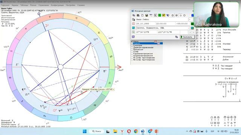Click the person icon beside name field
241x135 pixels.
[x=133, y=19]
